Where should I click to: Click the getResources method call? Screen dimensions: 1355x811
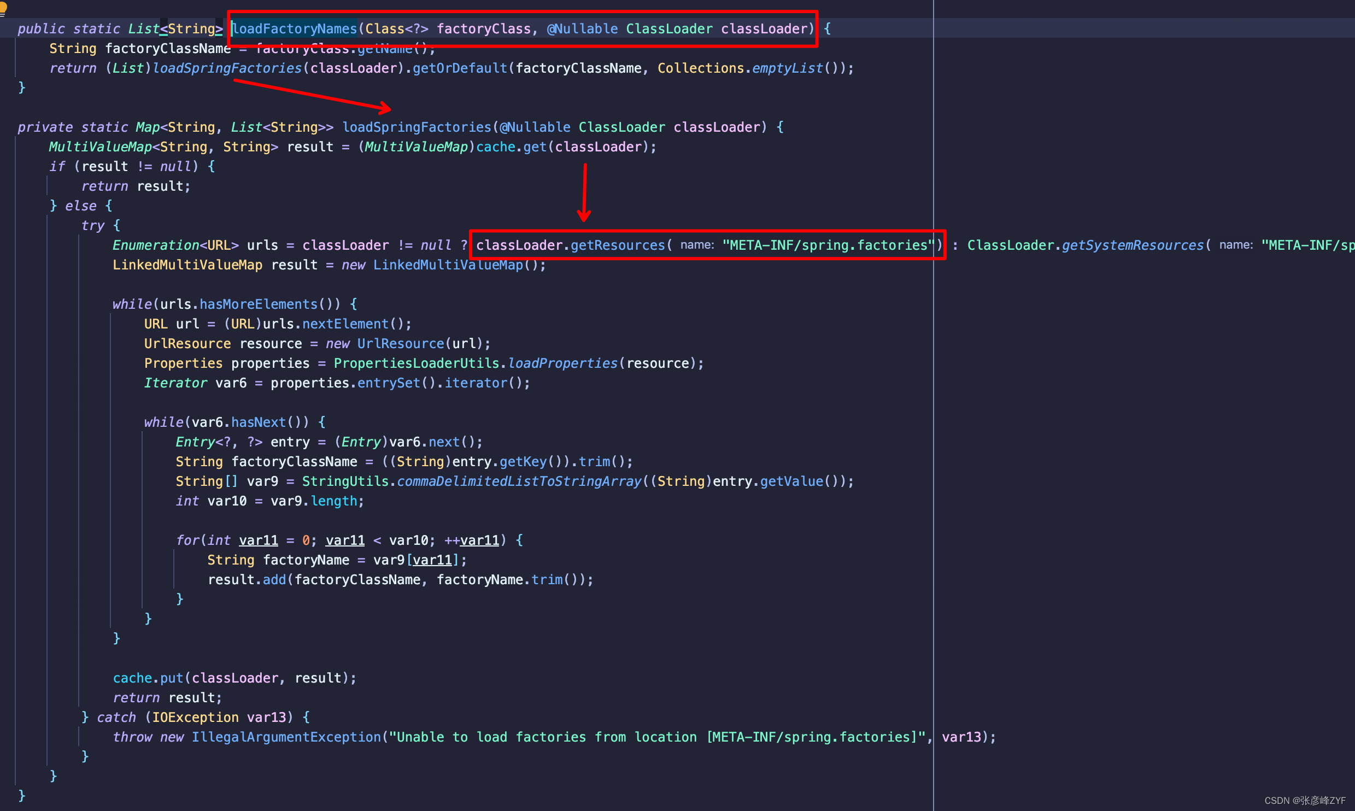(618, 245)
